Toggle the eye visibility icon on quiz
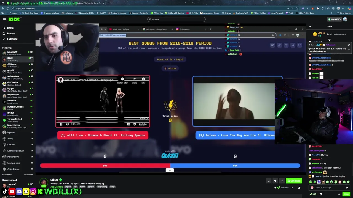The width and height of the screenshot is (353, 198). [x=272, y=45]
